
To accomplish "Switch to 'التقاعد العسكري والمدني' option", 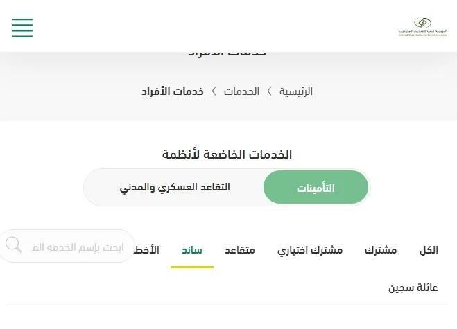I will (175, 187).
